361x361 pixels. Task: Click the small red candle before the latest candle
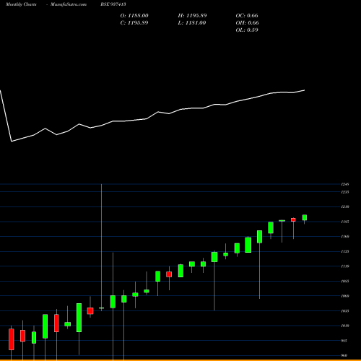(293, 219)
